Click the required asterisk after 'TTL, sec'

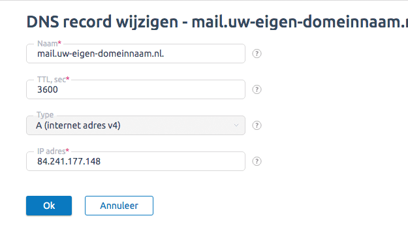(x=68, y=78)
